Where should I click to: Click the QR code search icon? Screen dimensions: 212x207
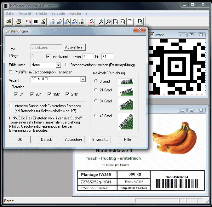tap(67, 22)
